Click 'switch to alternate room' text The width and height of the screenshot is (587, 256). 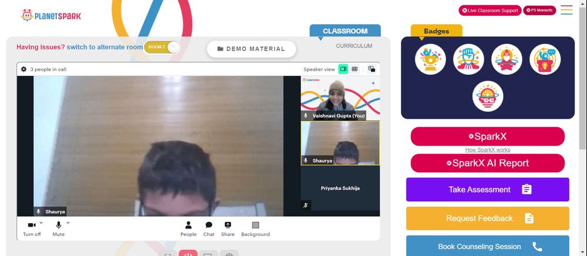(105, 47)
